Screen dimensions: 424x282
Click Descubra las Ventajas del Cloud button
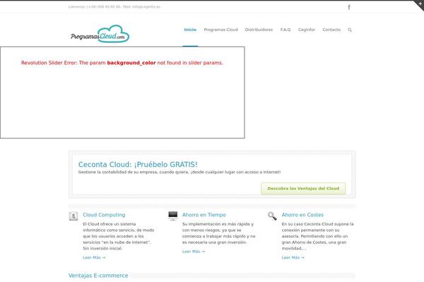click(x=303, y=188)
